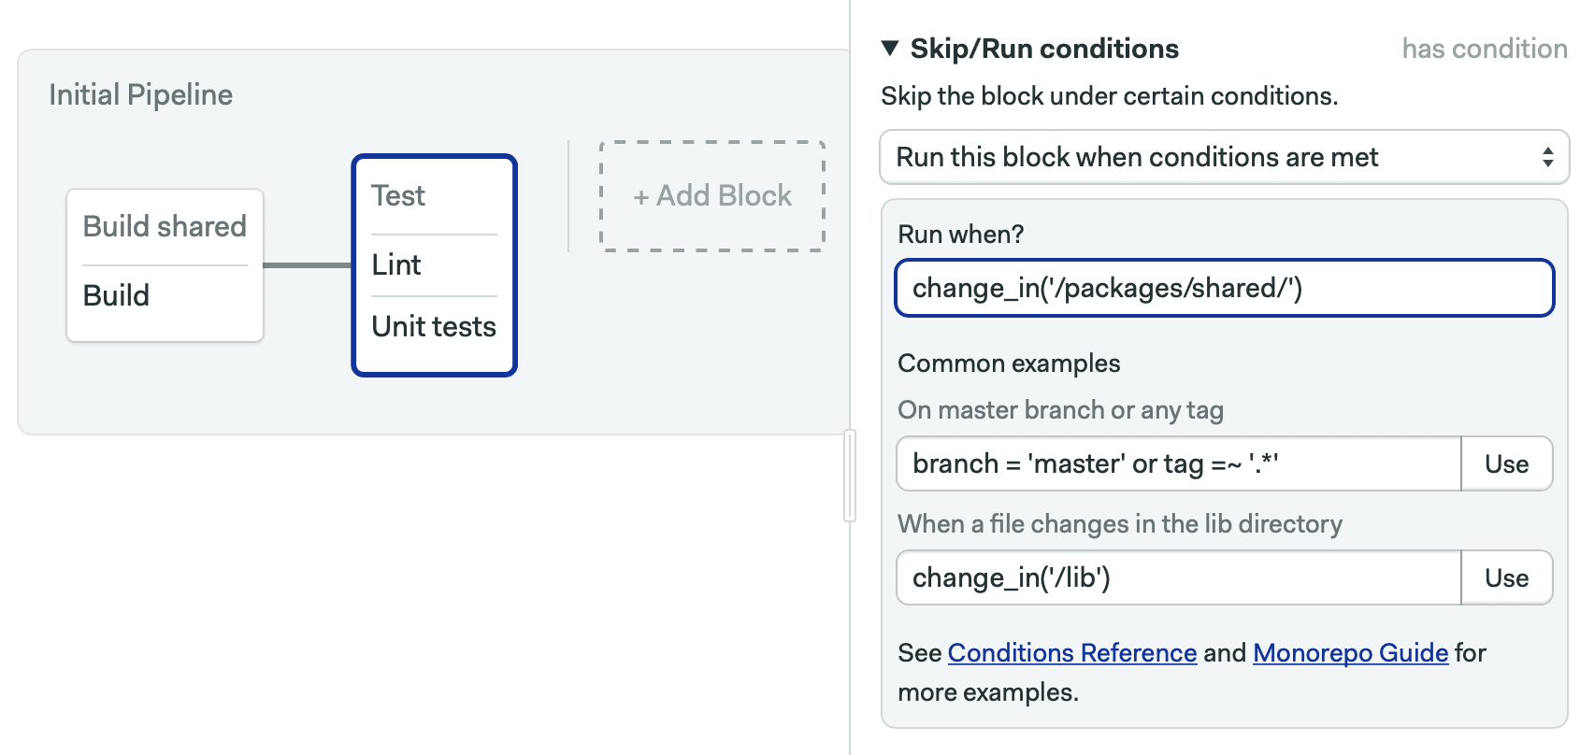Add a new block to the pipeline
The width and height of the screenshot is (1580, 755).
(711, 196)
